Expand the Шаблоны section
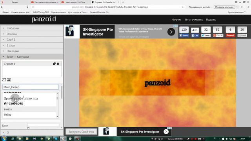The width and height of the screenshot is (251, 141). pyautogui.click(x=32, y=28)
